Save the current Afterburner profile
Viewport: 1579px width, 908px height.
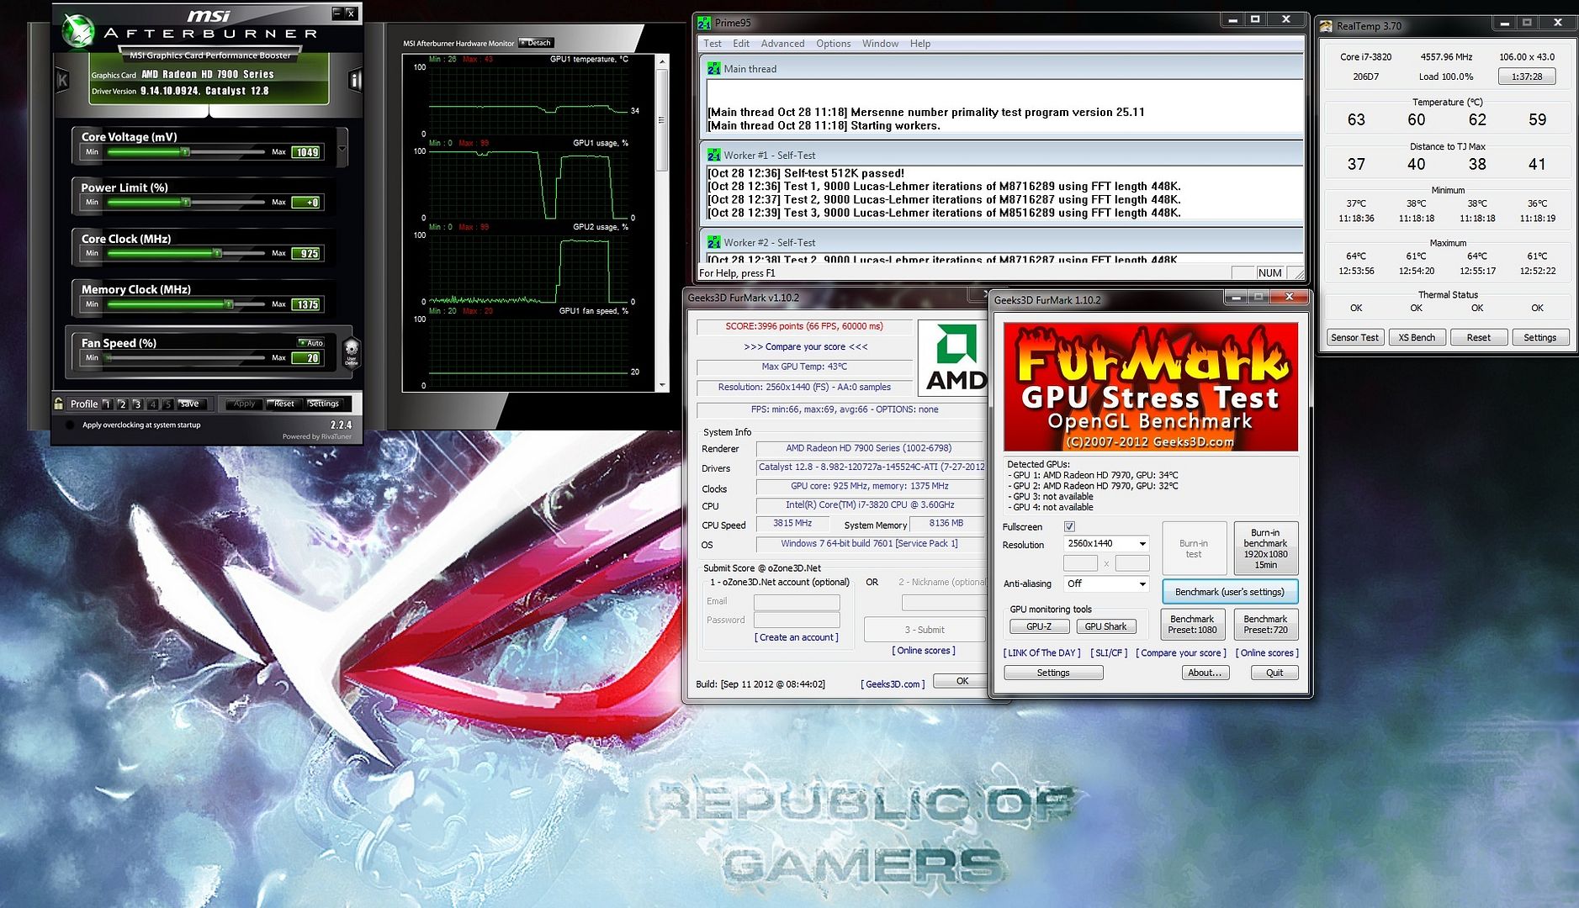[191, 404]
